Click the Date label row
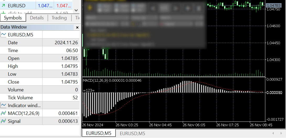The image size is (286, 138). [13, 43]
